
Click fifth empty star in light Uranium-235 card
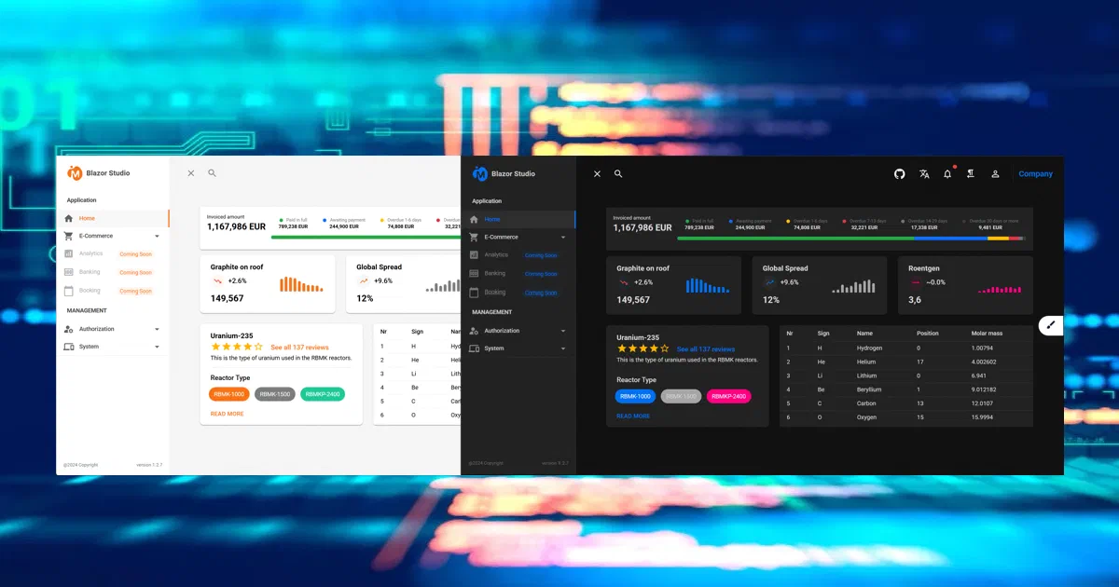point(259,347)
